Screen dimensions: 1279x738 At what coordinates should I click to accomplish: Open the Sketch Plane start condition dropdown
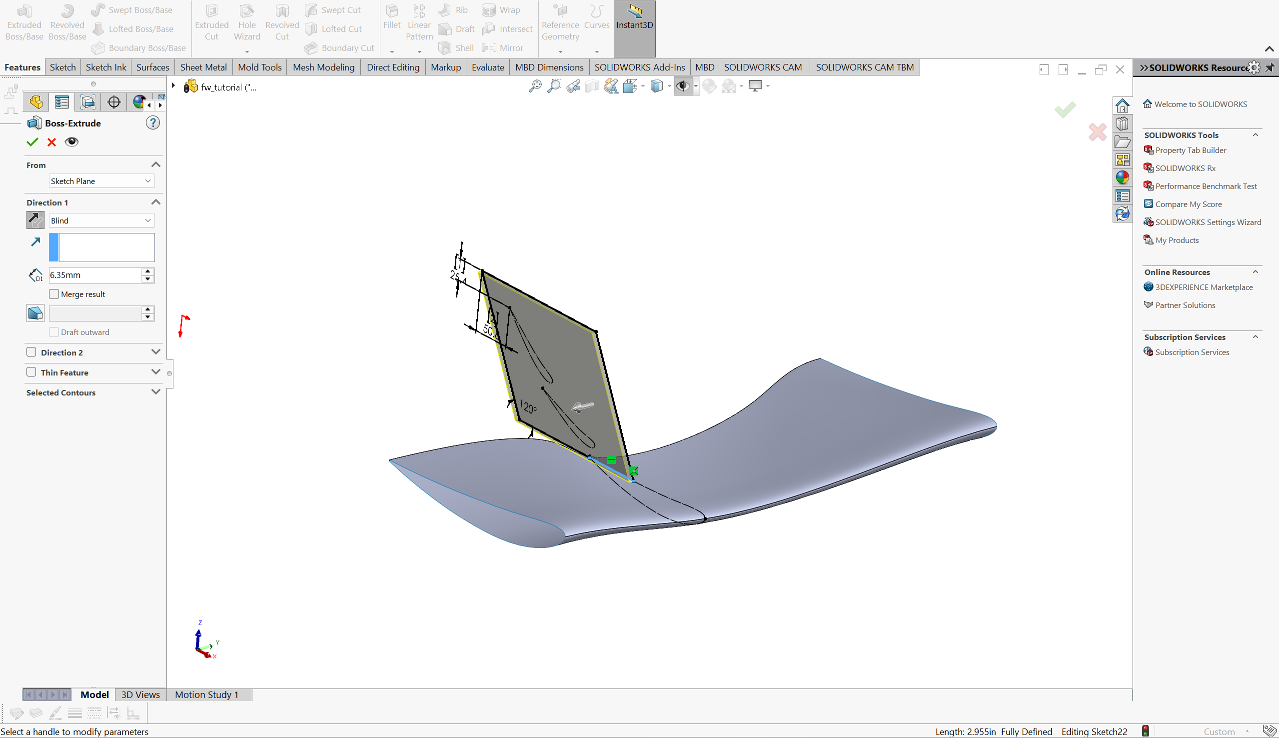pos(101,181)
